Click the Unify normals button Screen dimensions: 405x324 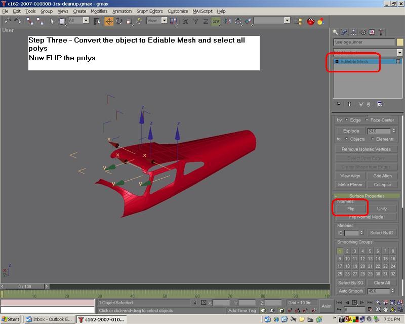(x=382, y=209)
